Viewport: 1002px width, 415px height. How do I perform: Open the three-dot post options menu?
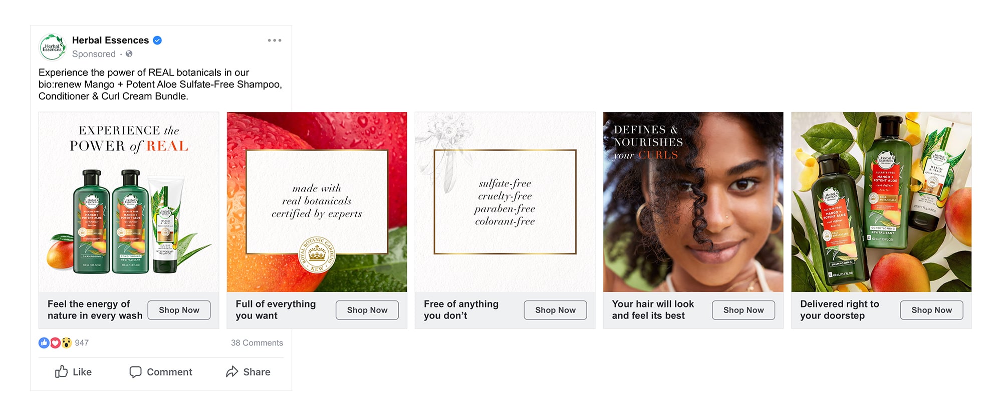pyautogui.click(x=275, y=40)
